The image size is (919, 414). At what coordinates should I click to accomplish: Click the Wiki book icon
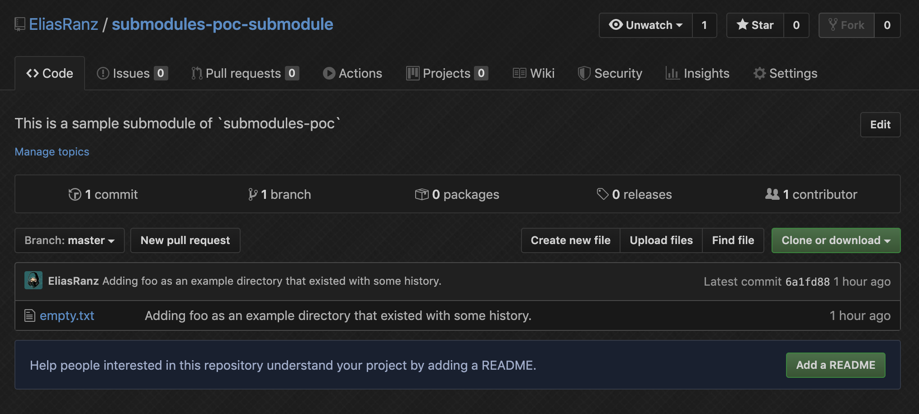click(519, 73)
